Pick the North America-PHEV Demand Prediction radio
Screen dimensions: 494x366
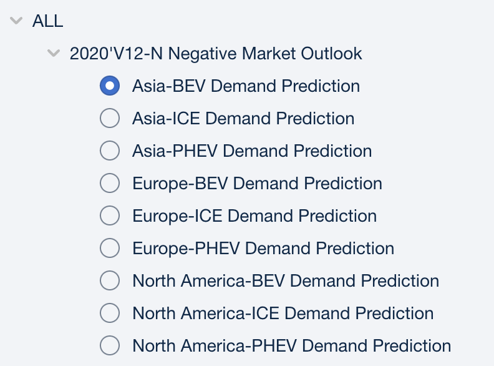click(x=110, y=346)
